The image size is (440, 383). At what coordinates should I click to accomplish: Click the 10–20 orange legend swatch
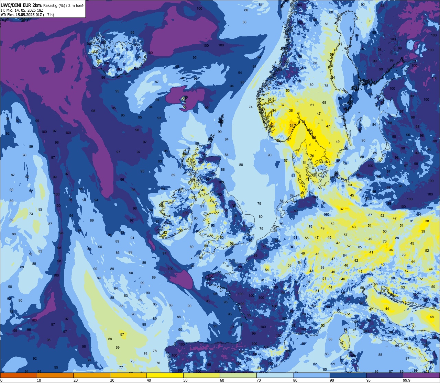tap(55, 375)
